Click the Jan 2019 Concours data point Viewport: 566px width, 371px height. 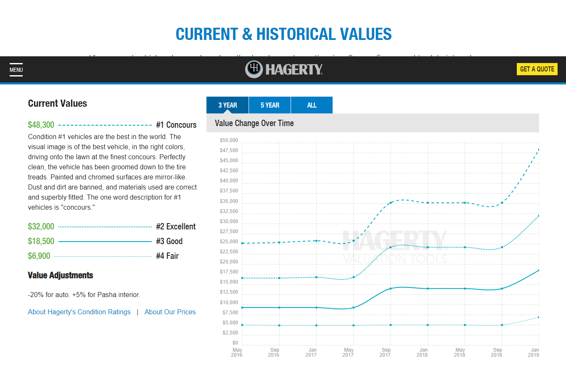click(x=539, y=150)
